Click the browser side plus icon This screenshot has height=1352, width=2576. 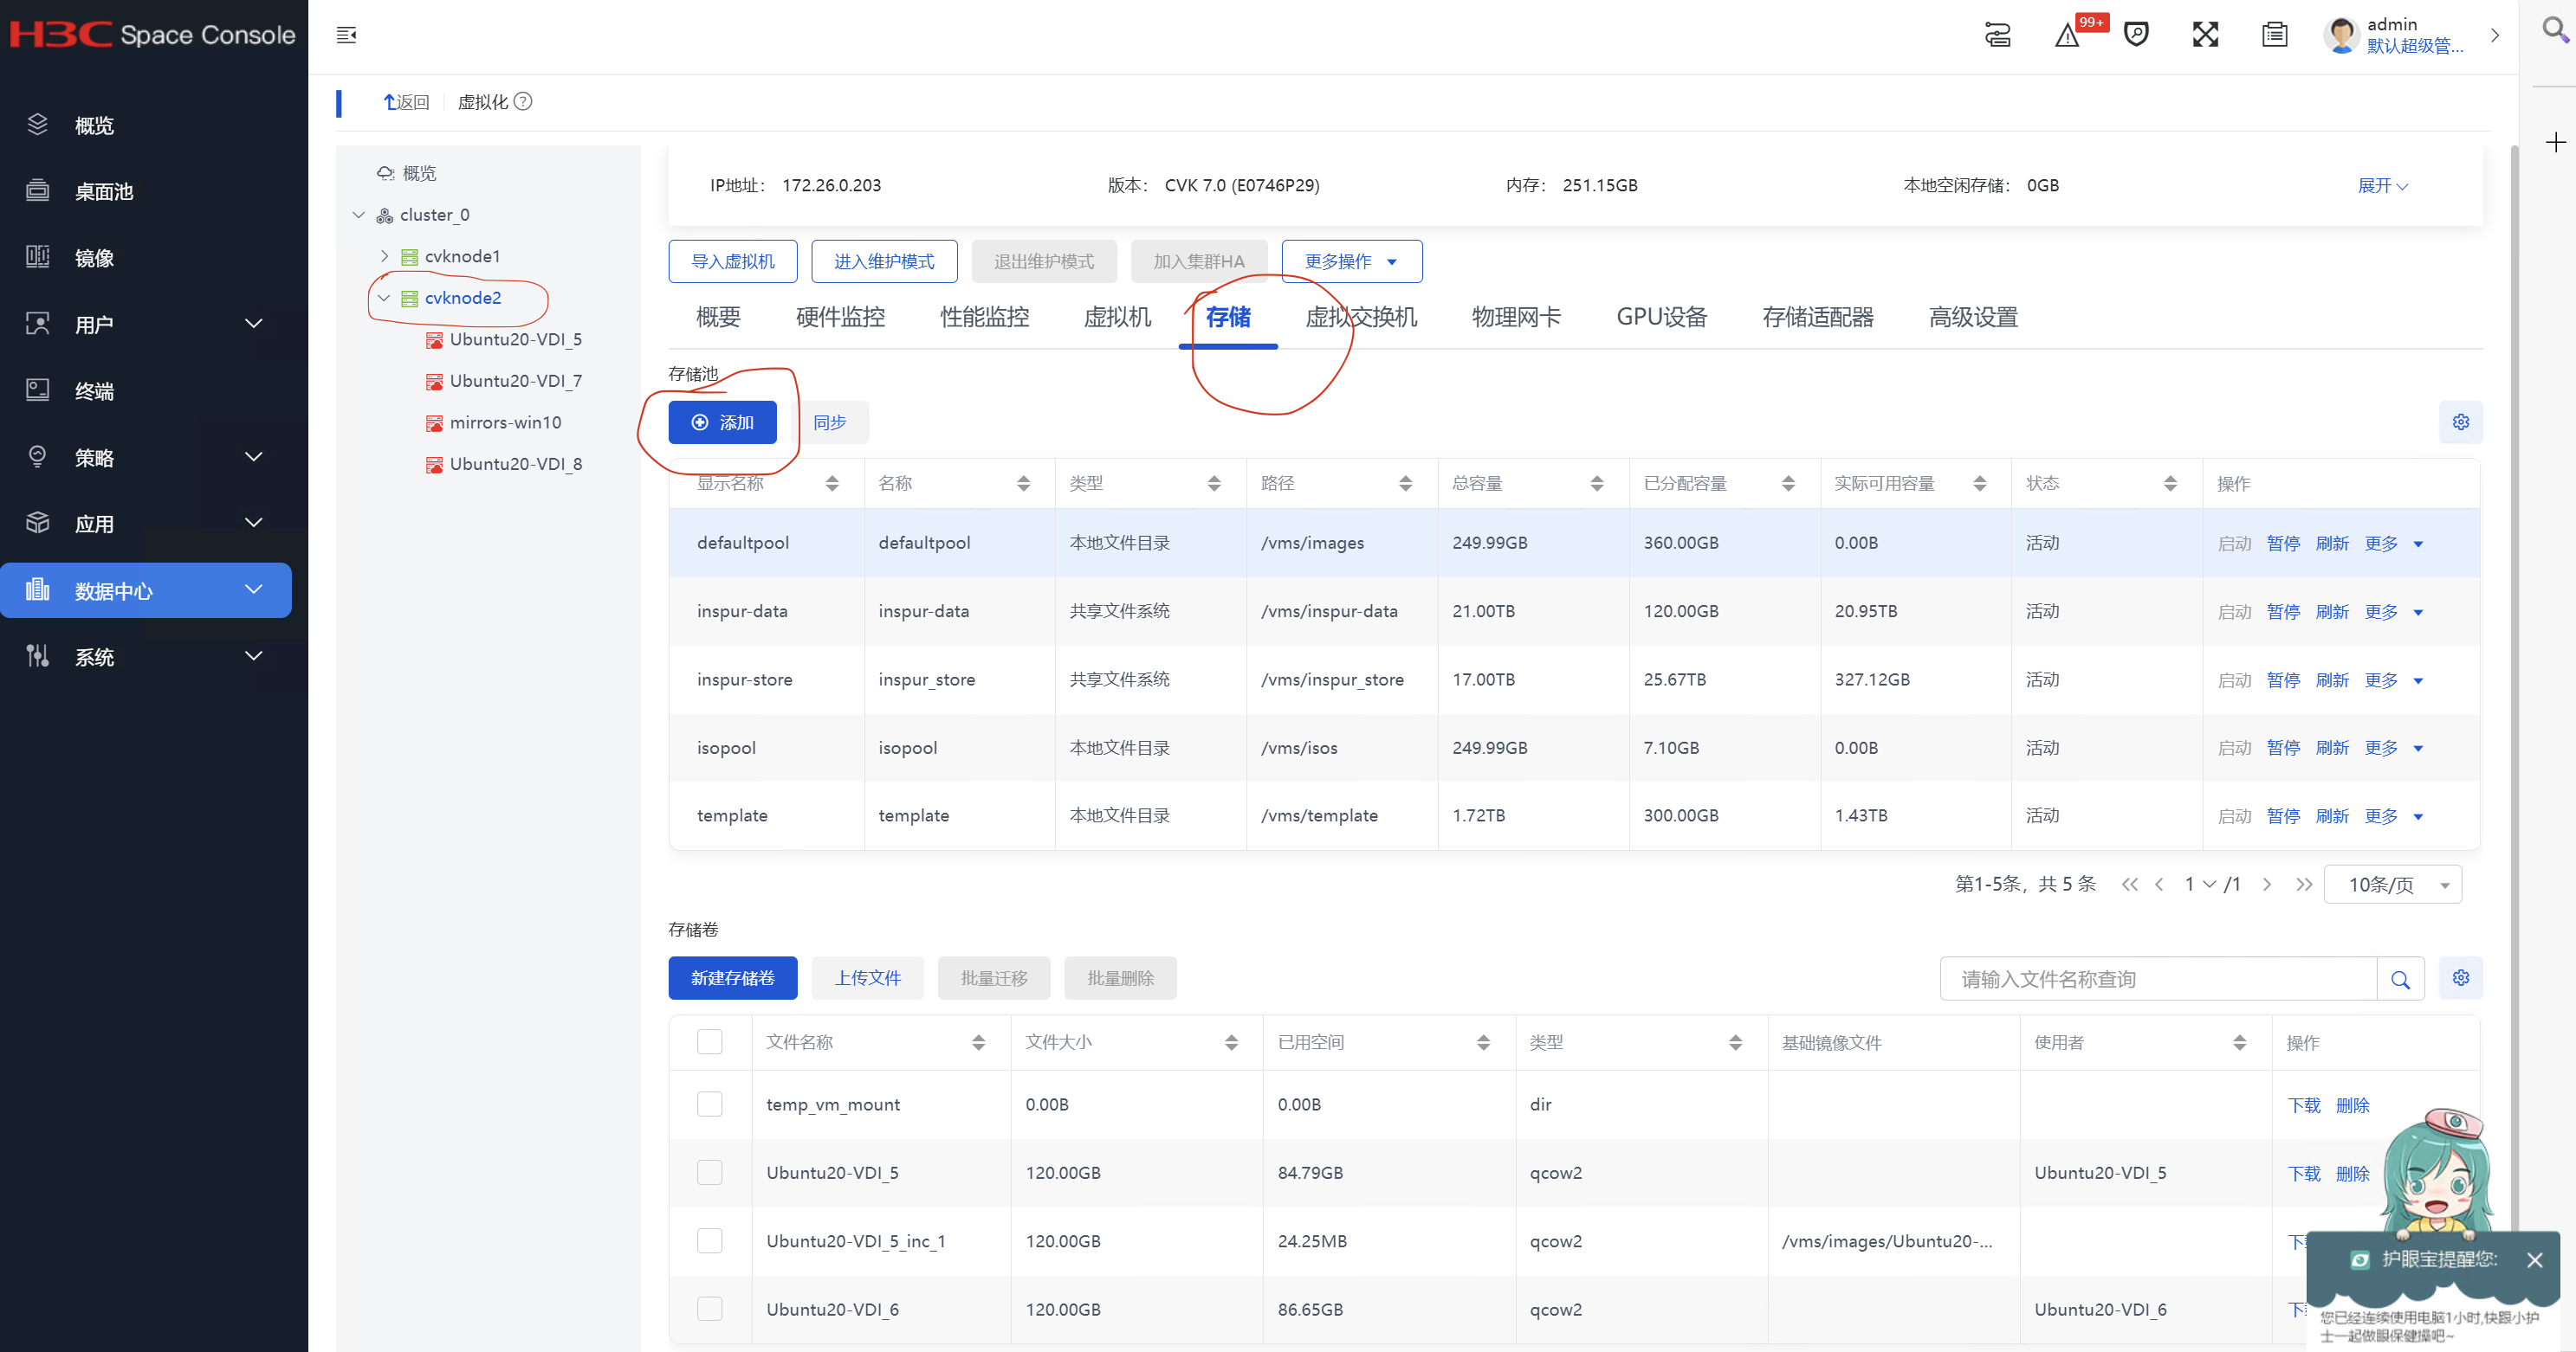pos(2555,143)
